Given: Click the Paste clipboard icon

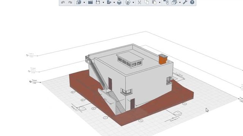Looking at the screenshot, I should (x=154, y=2).
